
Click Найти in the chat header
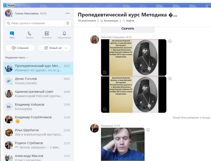coord(128,21)
